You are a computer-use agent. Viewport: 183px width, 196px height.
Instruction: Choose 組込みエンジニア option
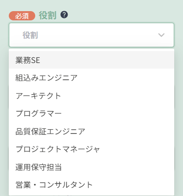[91, 78]
